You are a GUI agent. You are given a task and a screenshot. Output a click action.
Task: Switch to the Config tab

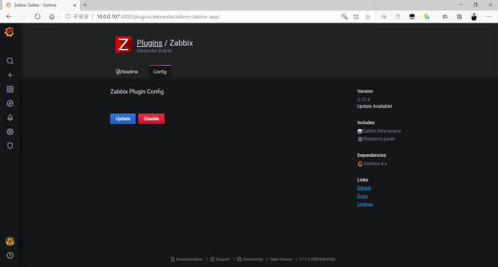(x=160, y=72)
